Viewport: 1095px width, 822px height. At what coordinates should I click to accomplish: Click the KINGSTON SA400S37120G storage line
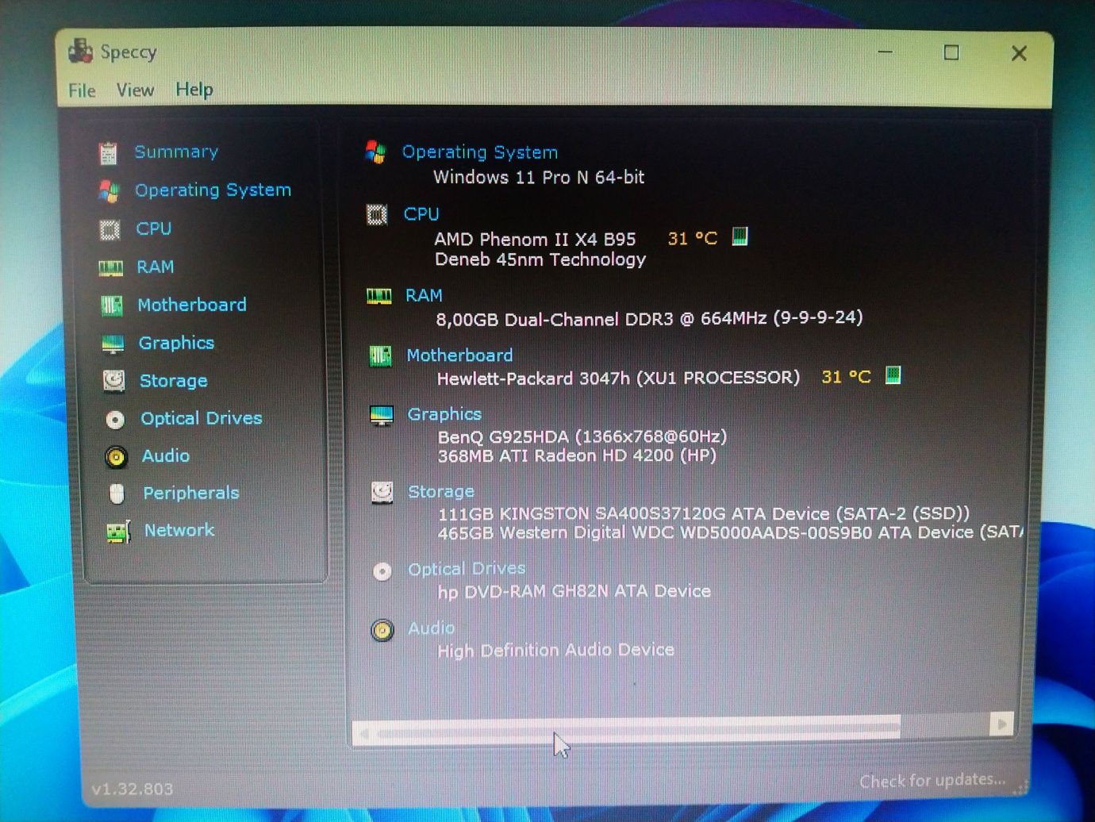[x=704, y=513]
